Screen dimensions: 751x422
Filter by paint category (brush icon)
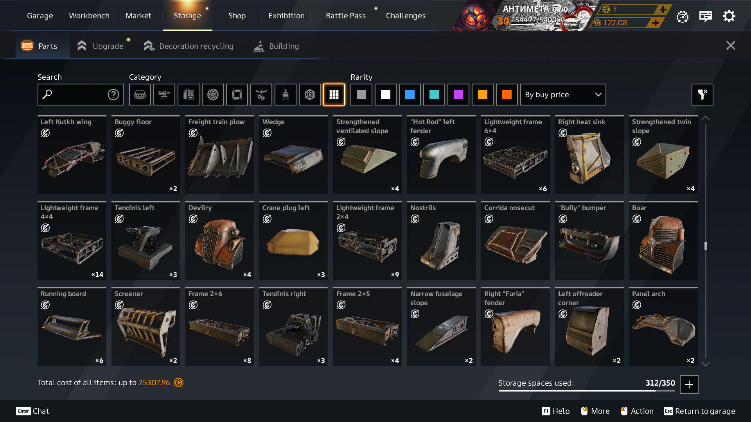[286, 95]
